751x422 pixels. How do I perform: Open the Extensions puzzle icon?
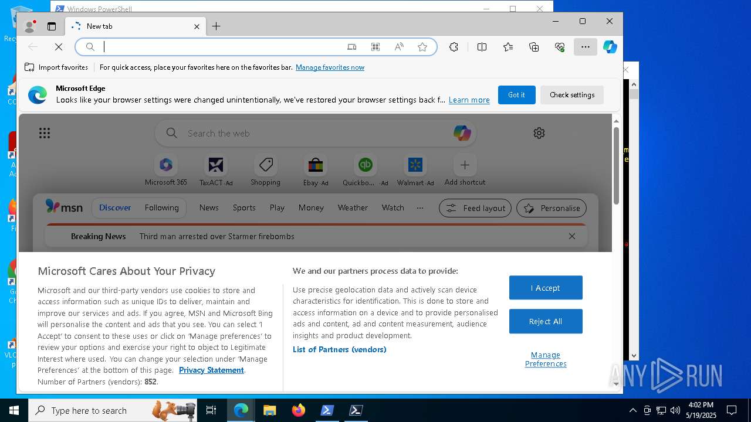454,47
